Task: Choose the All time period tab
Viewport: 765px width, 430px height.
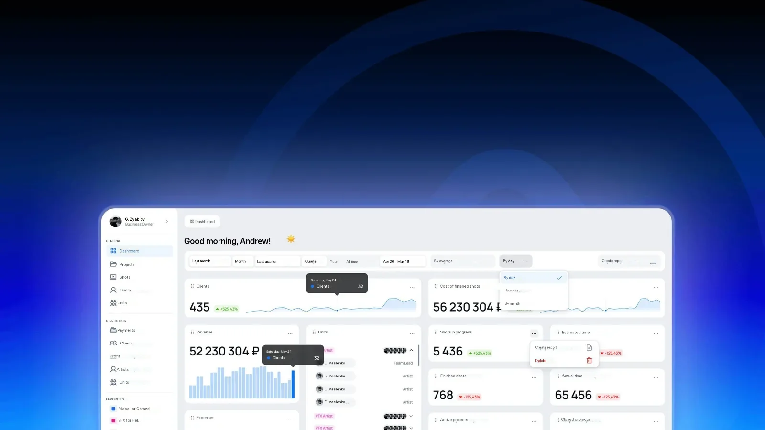Action: (x=352, y=262)
